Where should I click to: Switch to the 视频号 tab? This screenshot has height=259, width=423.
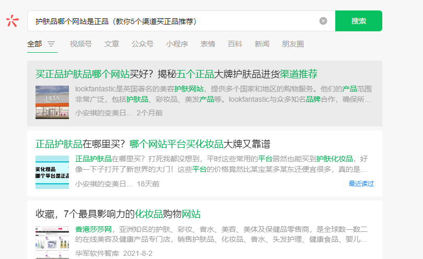click(x=80, y=44)
